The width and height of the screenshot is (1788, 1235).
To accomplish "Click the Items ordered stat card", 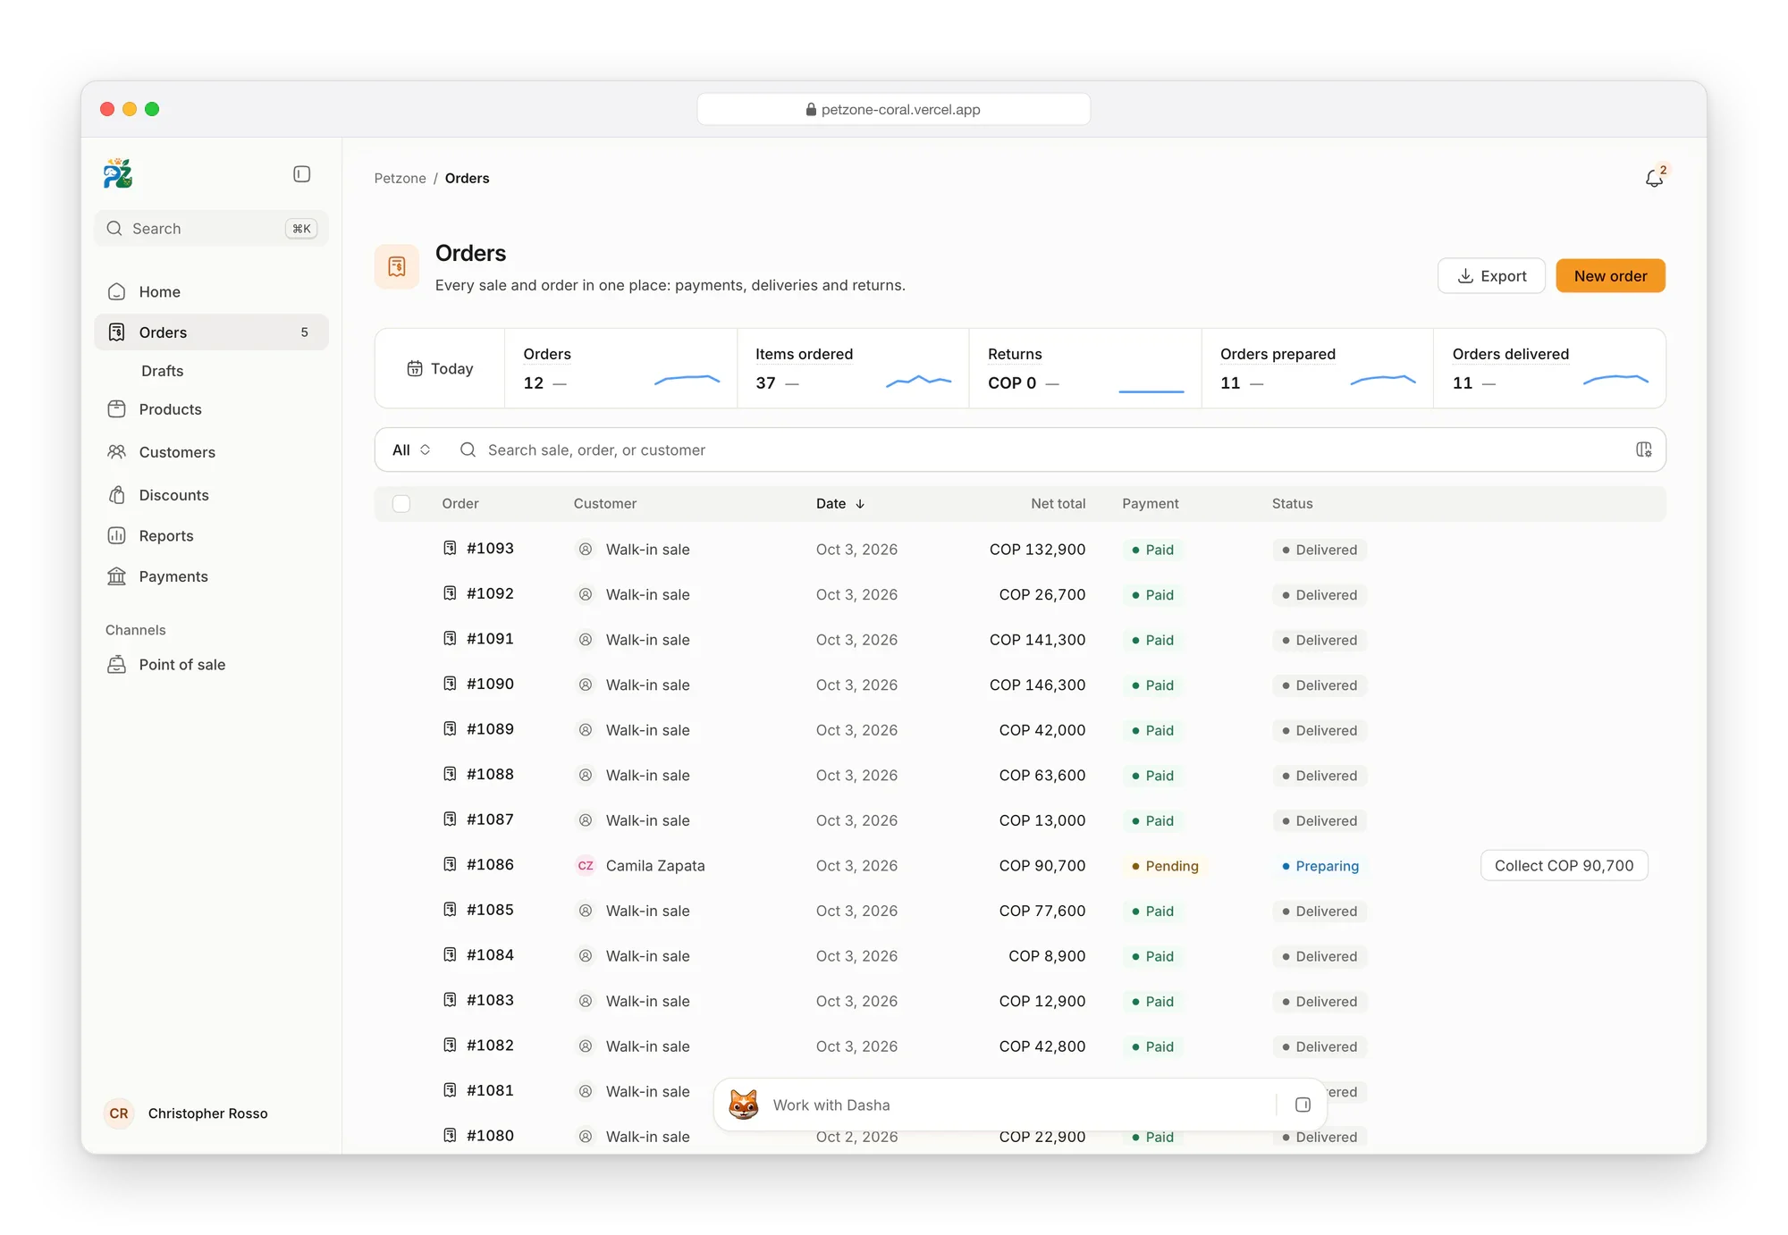I will [x=853, y=368].
